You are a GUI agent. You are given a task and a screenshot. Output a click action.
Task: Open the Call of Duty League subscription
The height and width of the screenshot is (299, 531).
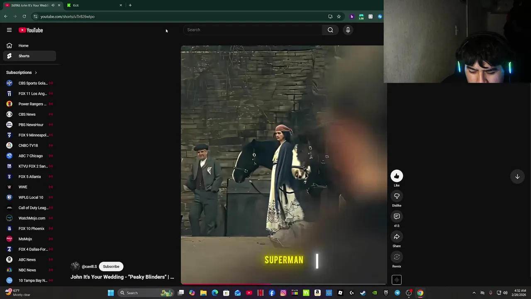click(29, 208)
